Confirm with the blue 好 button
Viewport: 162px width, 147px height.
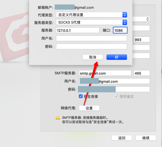tap(117, 57)
